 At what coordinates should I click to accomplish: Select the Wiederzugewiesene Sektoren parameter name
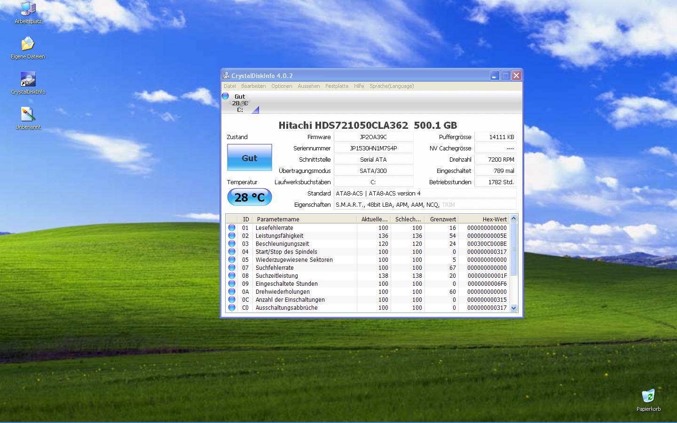click(294, 259)
